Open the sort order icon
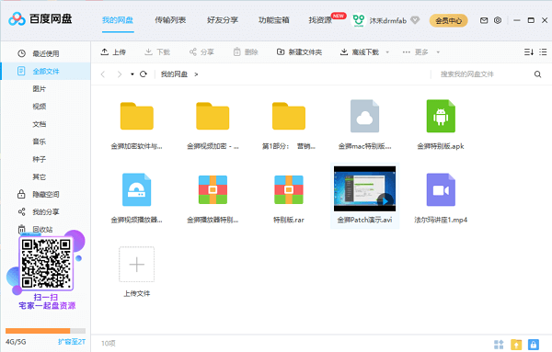This screenshot has width=552, height=352. [528, 52]
